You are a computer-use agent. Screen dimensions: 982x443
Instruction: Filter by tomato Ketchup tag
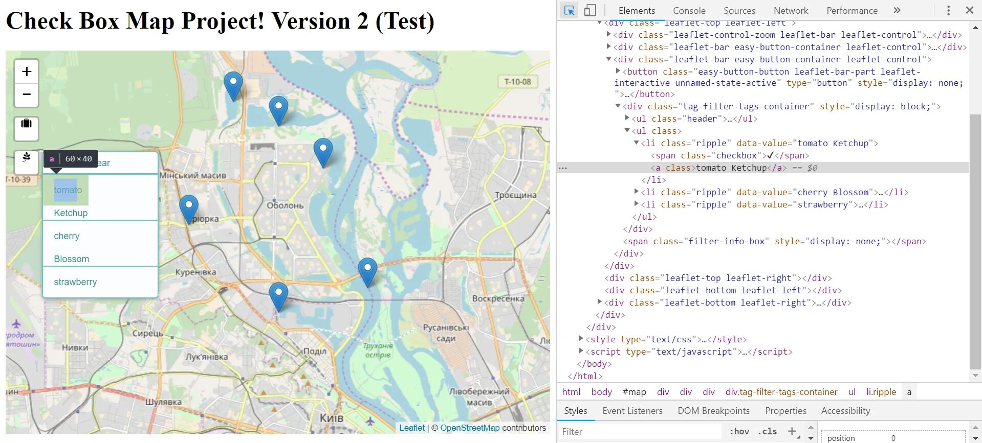click(100, 198)
